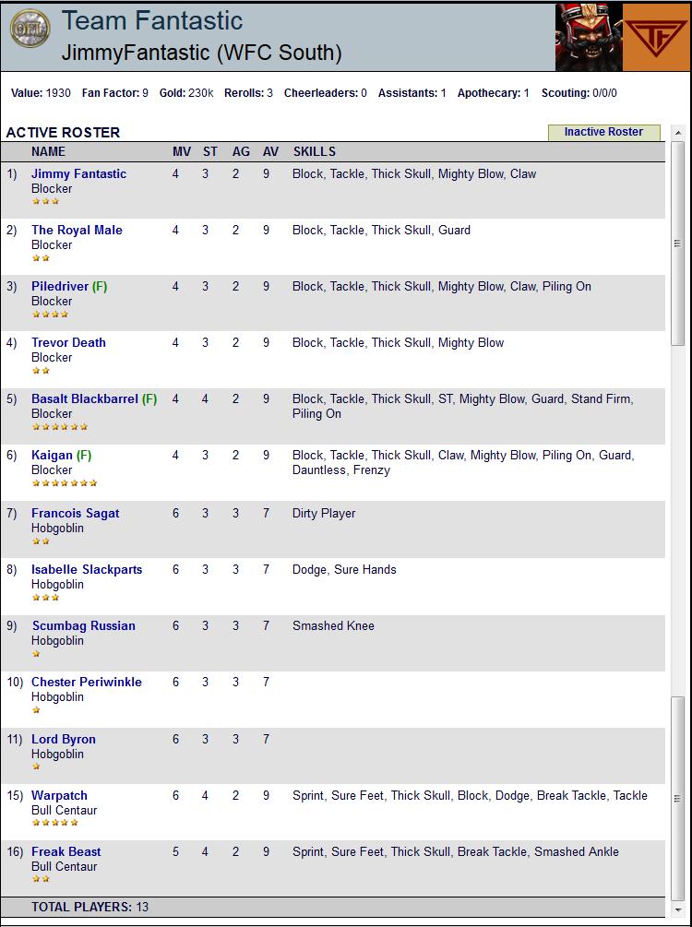Switch to the Inactive Roster tab

(603, 132)
